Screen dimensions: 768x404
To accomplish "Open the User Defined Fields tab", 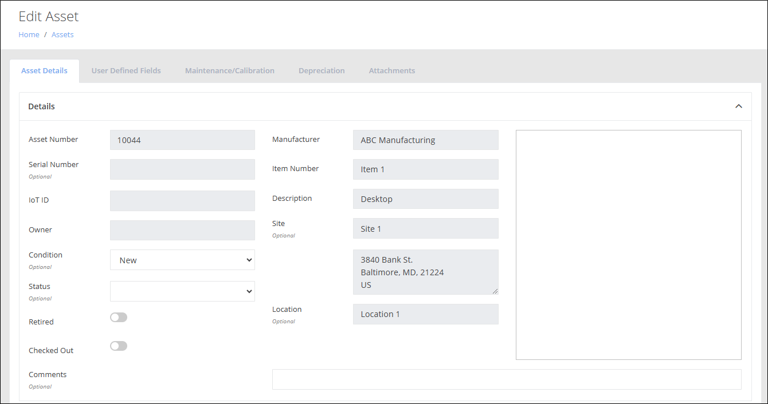I will pyautogui.click(x=126, y=71).
